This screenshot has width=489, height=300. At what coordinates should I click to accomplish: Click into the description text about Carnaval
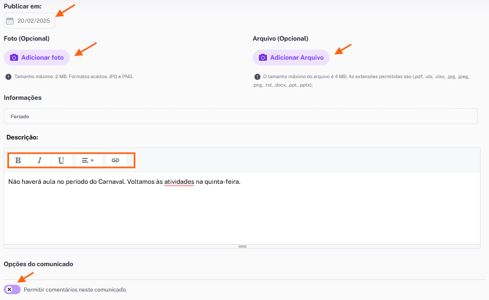(124, 182)
